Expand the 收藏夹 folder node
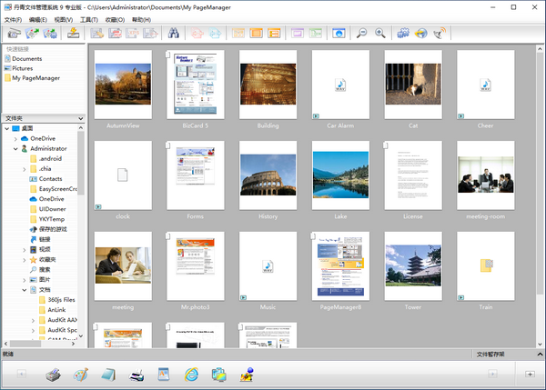This screenshot has height=390, width=546. (x=25, y=260)
